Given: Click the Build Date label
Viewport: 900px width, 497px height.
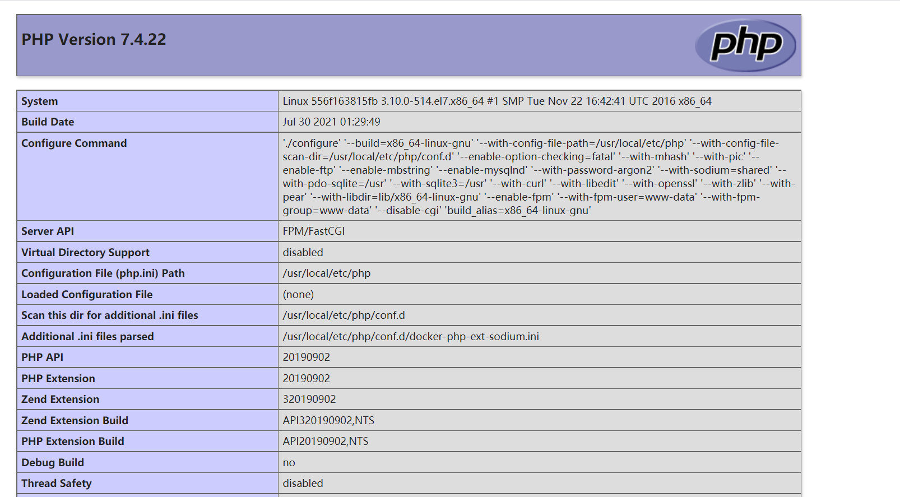Looking at the screenshot, I should coord(48,122).
